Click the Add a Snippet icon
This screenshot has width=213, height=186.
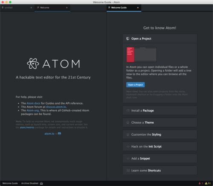tap(128, 158)
